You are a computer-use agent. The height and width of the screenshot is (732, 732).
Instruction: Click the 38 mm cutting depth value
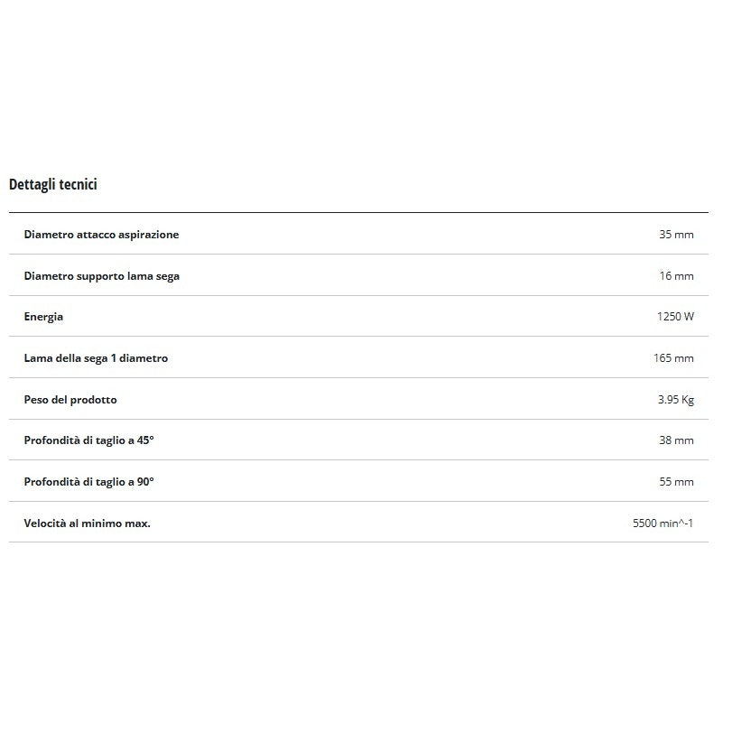pos(676,440)
